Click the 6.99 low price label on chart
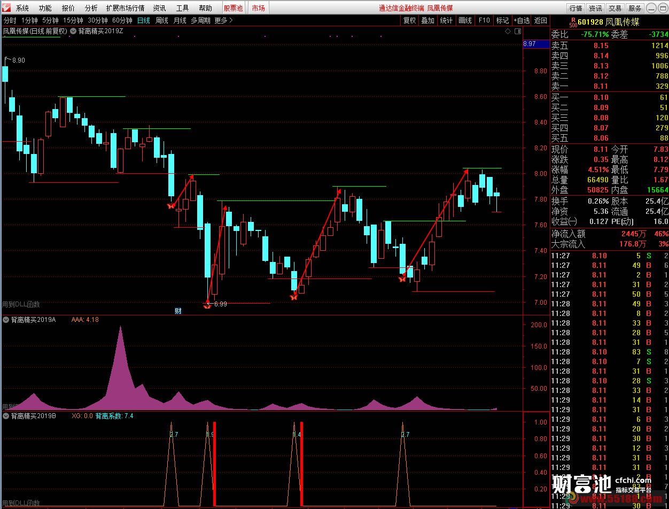The width and height of the screenshot is (669, 509). tap(221, 304)
